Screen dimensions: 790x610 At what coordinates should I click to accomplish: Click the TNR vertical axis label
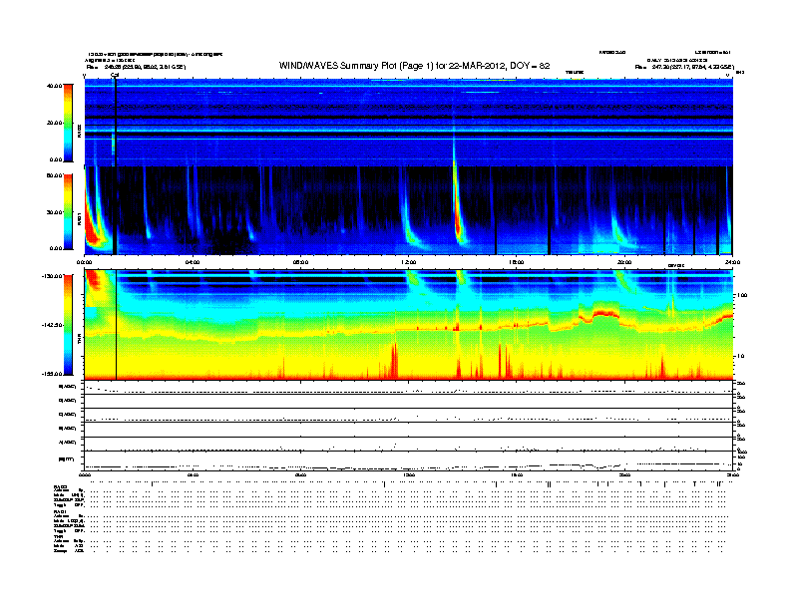[x=79, y=340]
